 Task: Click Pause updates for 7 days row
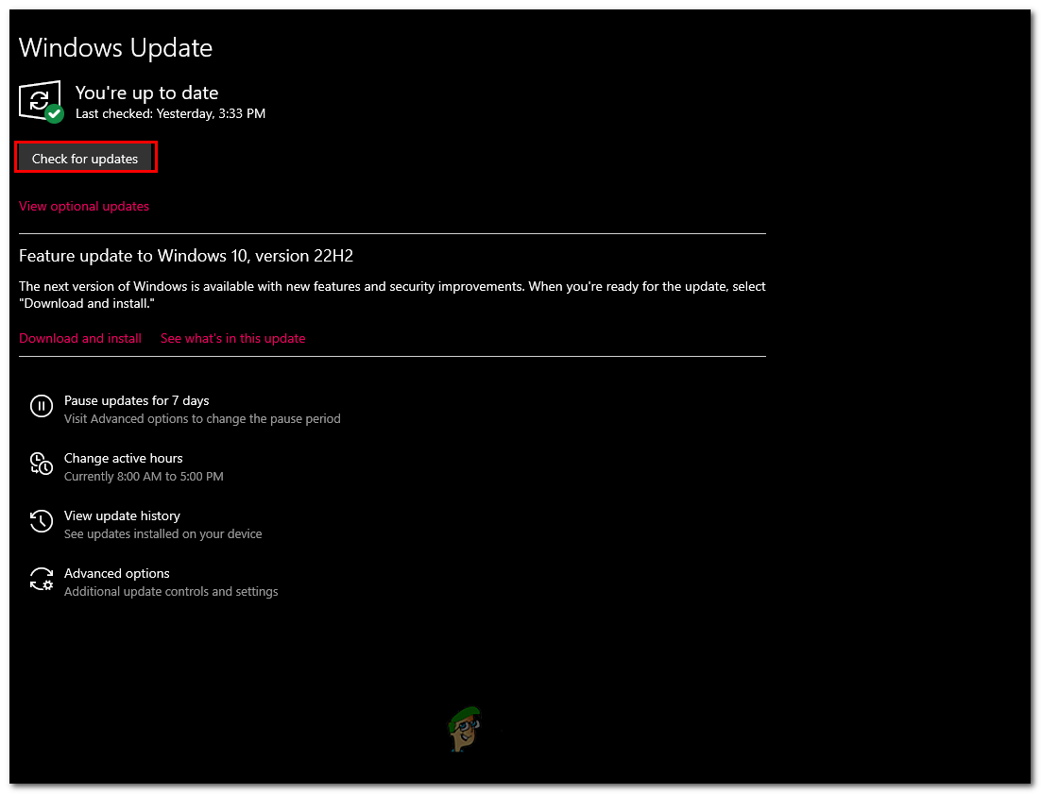[x=136, y=400]
